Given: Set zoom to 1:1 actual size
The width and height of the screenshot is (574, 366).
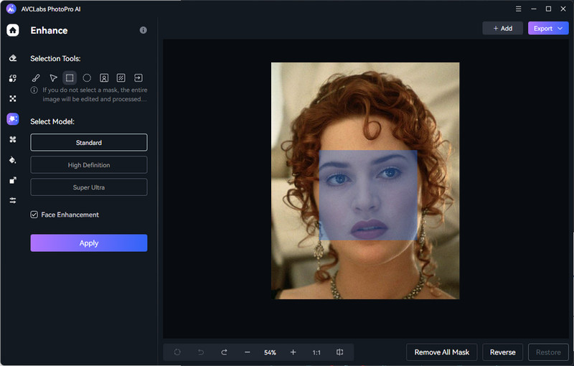Looking at the screenshot, I should (x=316, y=352).
